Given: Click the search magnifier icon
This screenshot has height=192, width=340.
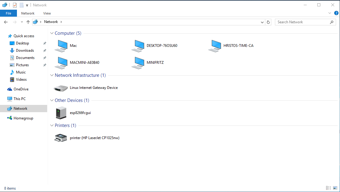Looking at the screenshot, I should 332,22.
